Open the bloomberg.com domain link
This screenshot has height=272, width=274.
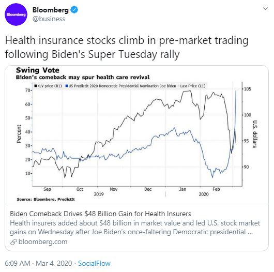click(43, 242)
